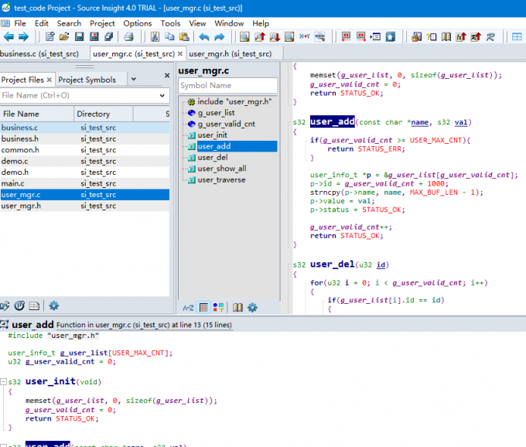Save the current file with floppy icon
The width and height of the screenshot is (526, 447).
[x=79, y=36]
